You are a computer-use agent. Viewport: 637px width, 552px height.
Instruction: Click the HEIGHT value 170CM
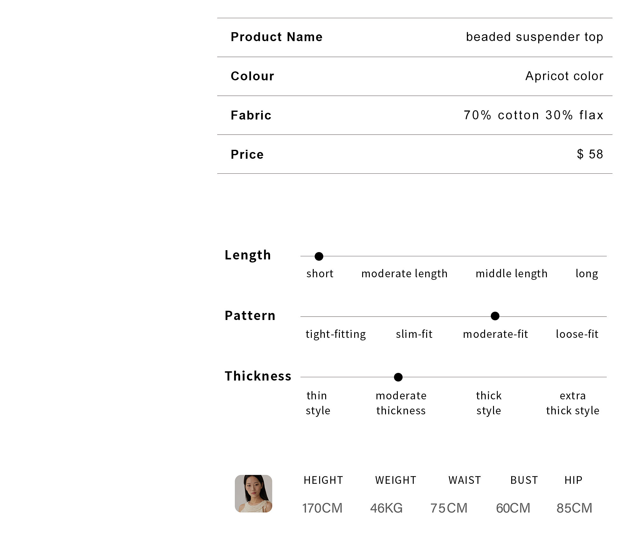click(x=322, y=508)
